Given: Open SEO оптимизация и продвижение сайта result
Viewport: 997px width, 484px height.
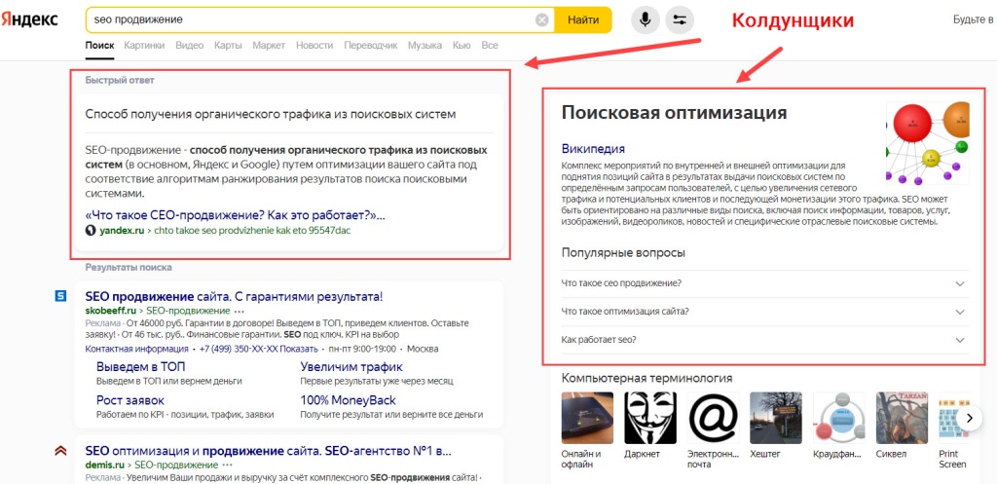Looking at the screenshot, I should [269, 452].
